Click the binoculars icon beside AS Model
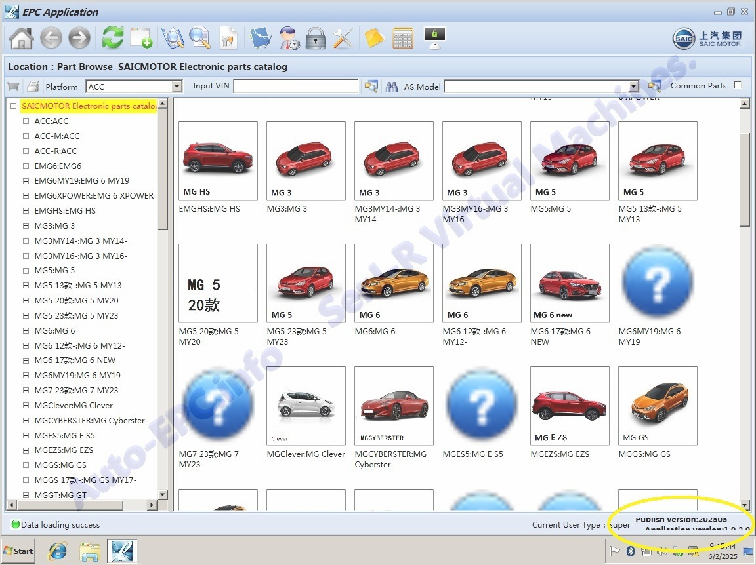Viewport: 756px width, 565px height. pyautogui.click(x=392, y=87)
